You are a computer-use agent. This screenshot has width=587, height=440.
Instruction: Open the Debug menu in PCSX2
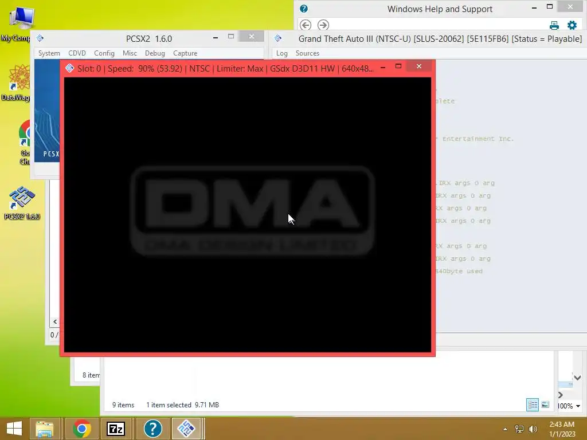pyautogui.click(x=155, y=53)
